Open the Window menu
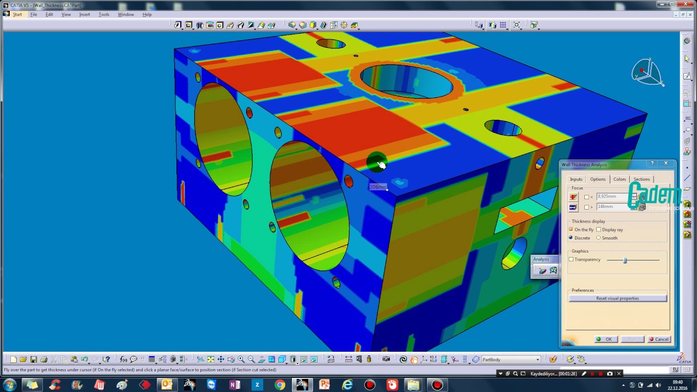The image size is (697, 392). click(126, 15)
